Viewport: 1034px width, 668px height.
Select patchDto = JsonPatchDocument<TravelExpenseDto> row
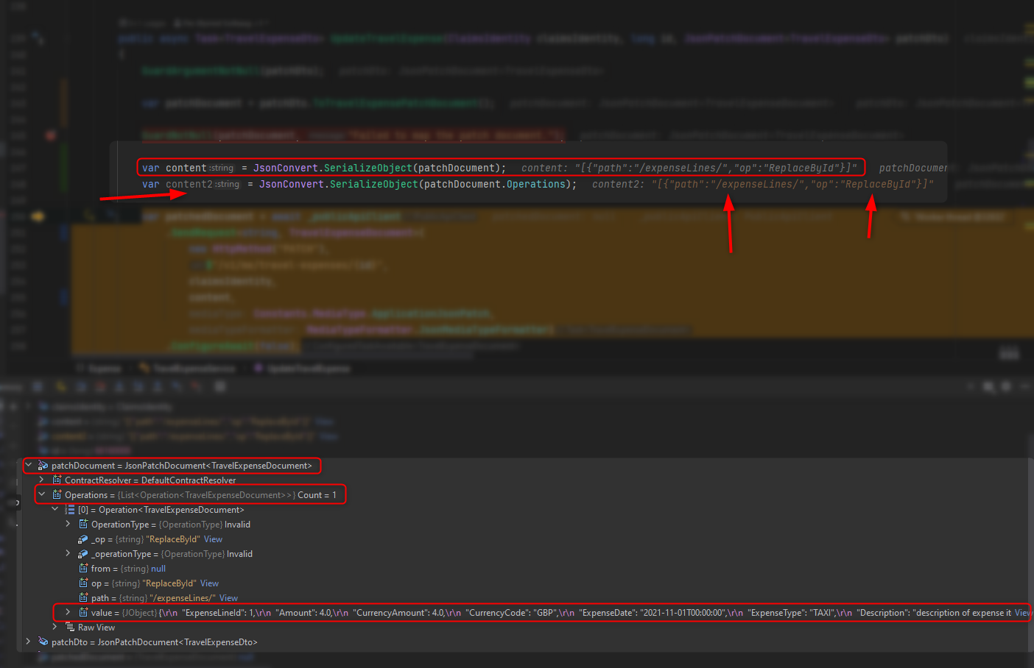coord(155,642)
